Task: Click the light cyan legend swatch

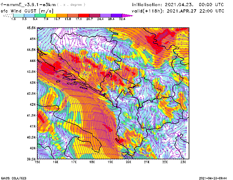Action: [x=19, y=15]
